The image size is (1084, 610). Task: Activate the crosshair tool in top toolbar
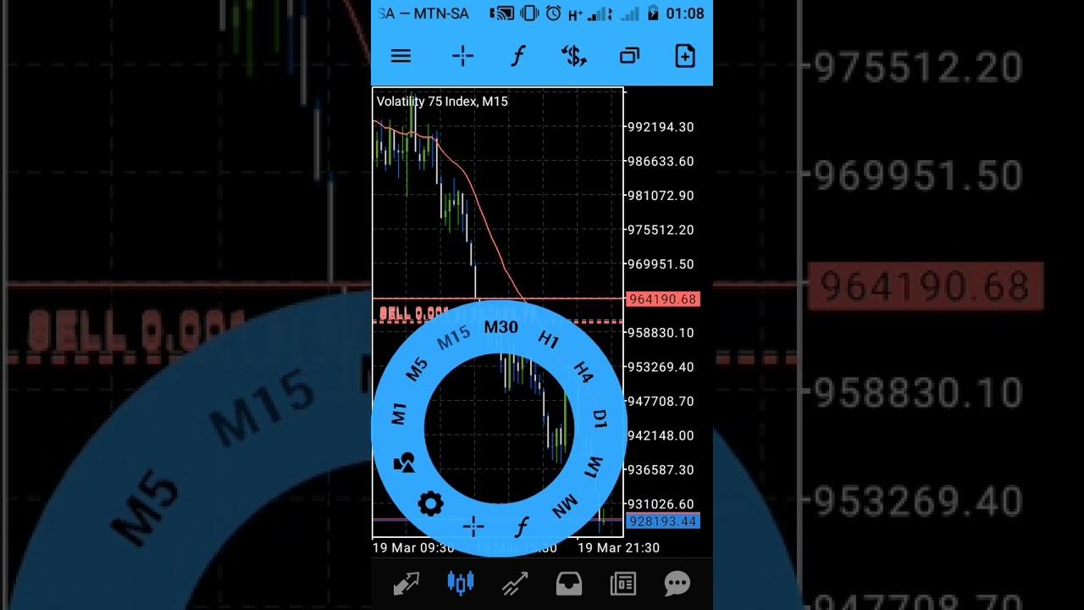click(x=463, y=56)
